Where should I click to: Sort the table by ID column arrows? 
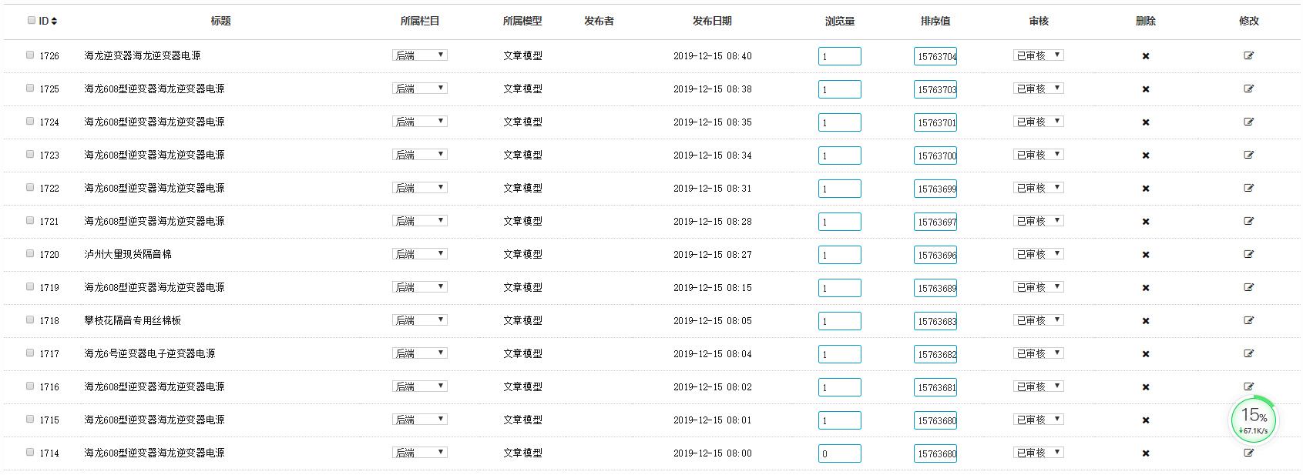(x=54, y=21)
